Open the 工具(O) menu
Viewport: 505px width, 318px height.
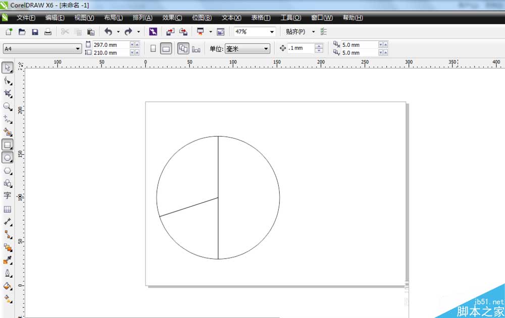(291, 18)
